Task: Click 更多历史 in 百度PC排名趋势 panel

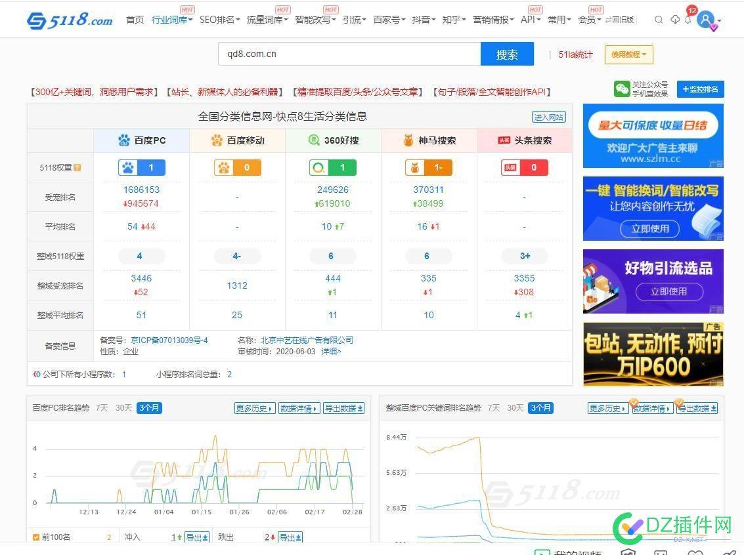Action: pos(255,409)
